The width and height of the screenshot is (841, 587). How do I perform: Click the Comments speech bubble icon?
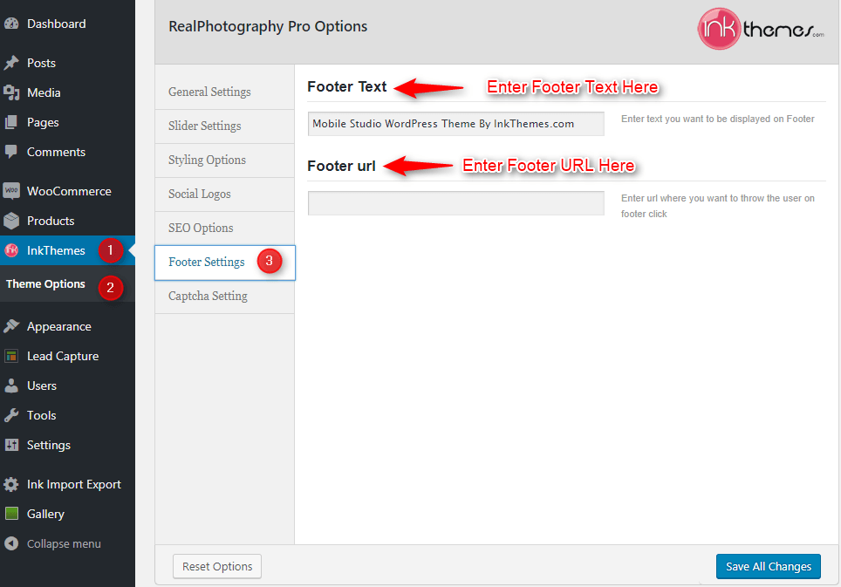point(11,152)
